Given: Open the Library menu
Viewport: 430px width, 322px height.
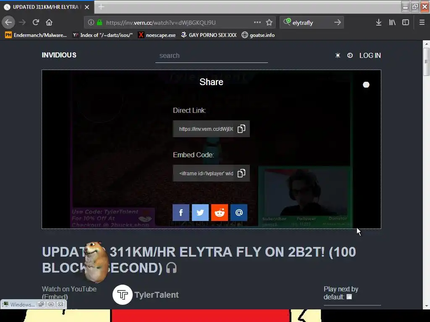Looking at the screenshot, I should [392, 23].
